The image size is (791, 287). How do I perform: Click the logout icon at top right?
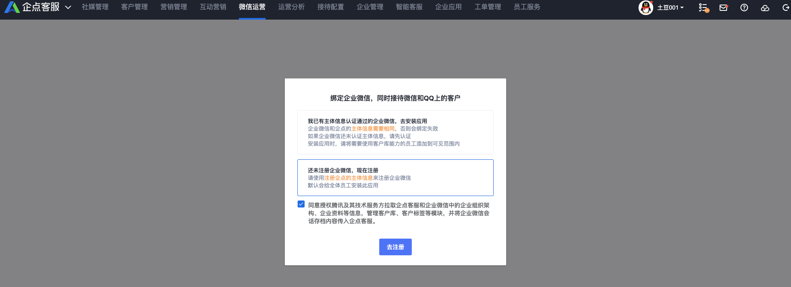tap(786, 8)
